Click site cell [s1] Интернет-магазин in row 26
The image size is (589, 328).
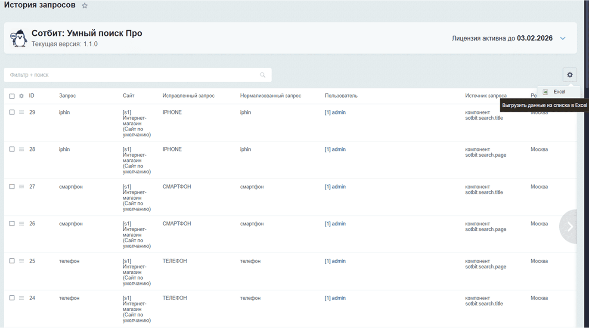click(x=136, y=235)
